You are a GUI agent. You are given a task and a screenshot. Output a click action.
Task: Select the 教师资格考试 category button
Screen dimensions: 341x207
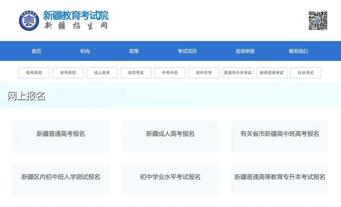click(x=272, y=73)
